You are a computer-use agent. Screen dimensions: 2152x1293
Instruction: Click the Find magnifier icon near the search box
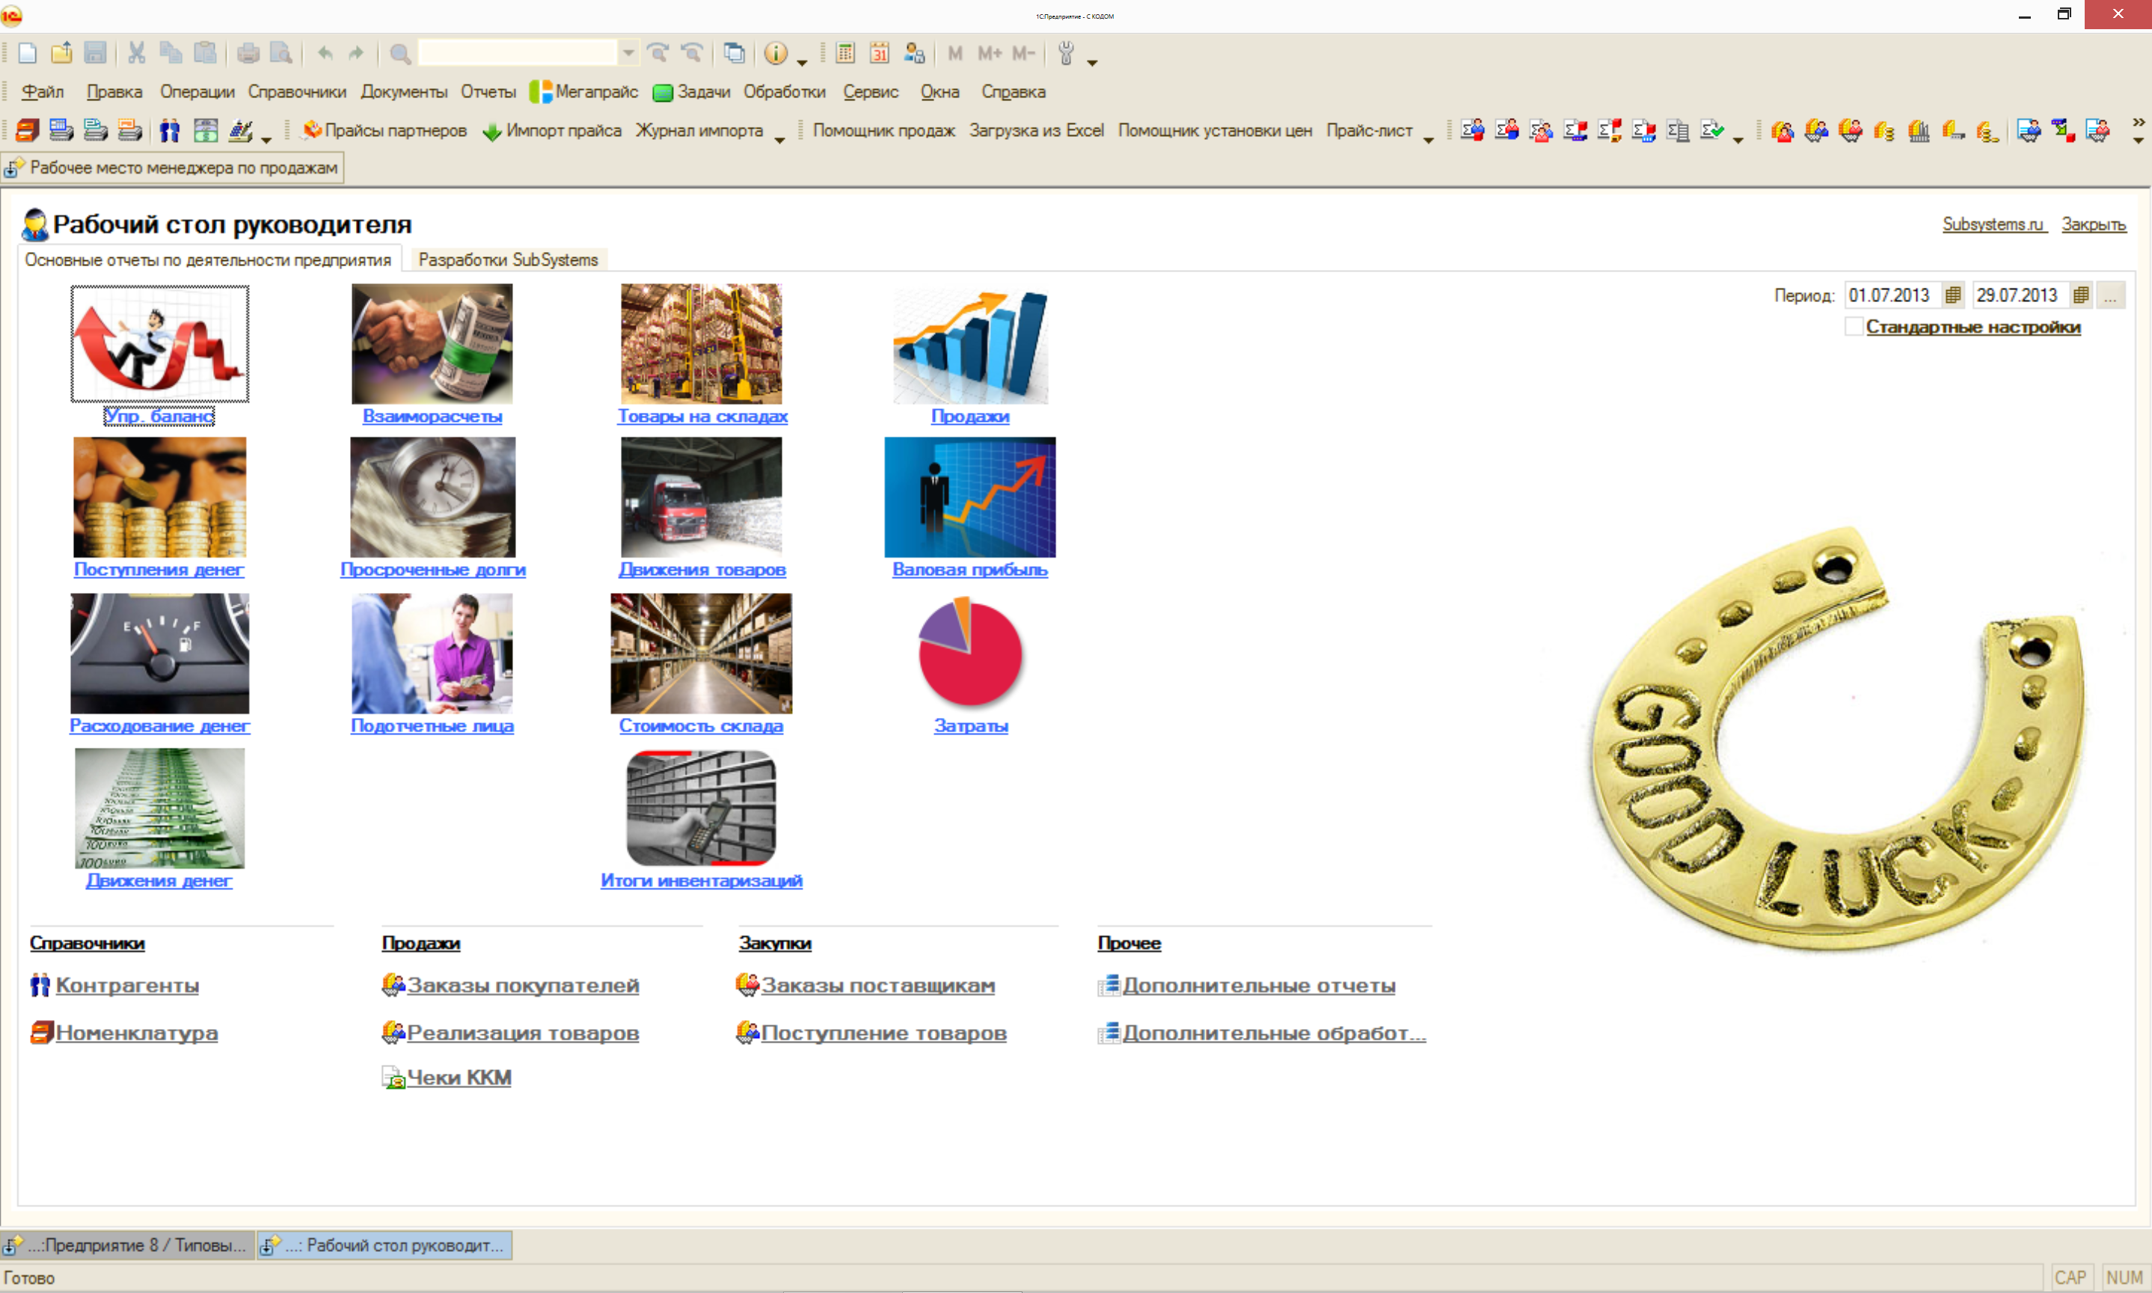click(400, 53)
